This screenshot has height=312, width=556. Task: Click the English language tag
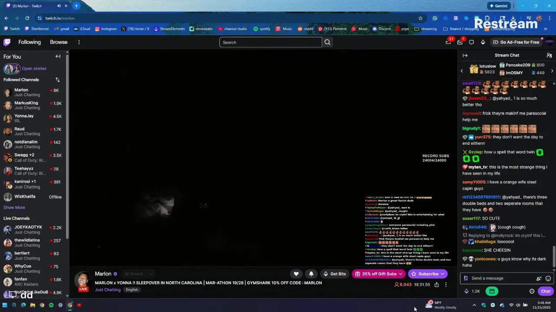pyautogui.click(x=132, y=290)
